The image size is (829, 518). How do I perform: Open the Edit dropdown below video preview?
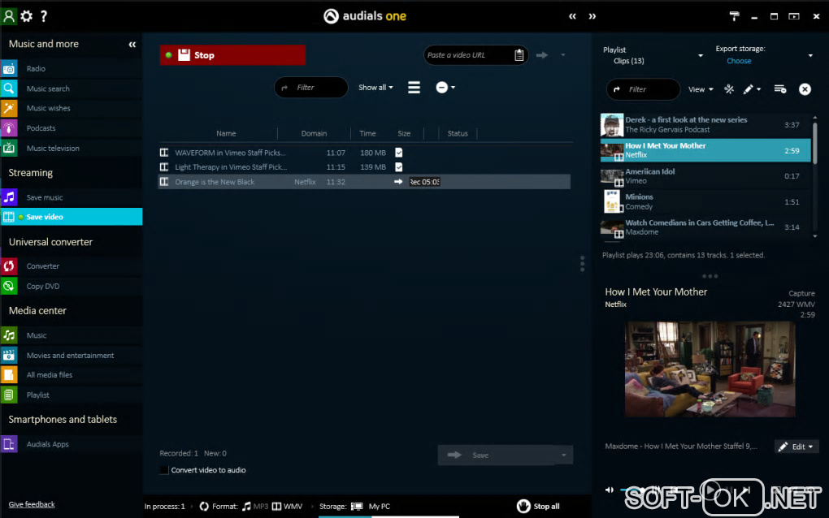coord(796,447)
